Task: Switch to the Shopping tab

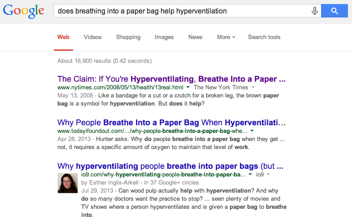Action: tap(128, 37)
